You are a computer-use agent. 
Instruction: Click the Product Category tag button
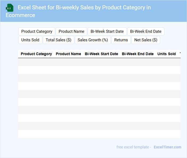[x=37, y=31]
